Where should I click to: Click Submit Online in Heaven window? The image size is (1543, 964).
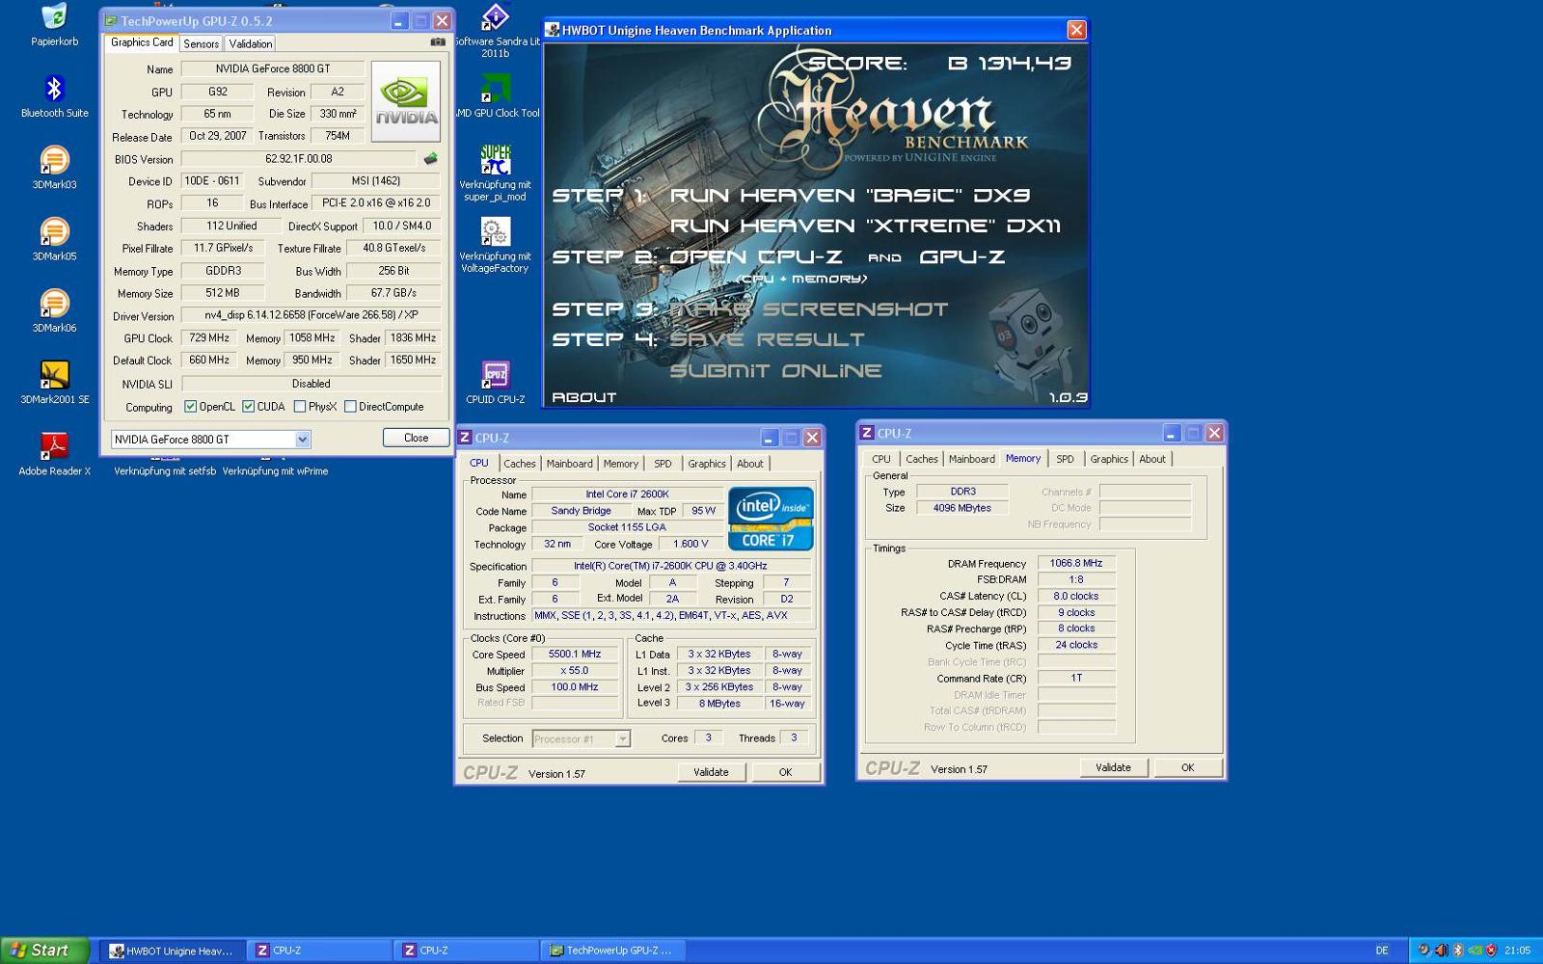[x=775, y=370]
